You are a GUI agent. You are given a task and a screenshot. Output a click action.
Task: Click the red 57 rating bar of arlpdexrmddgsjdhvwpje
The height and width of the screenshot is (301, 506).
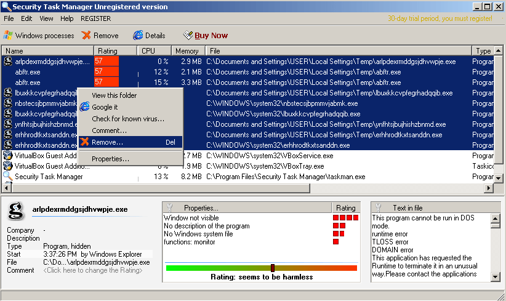106,62
